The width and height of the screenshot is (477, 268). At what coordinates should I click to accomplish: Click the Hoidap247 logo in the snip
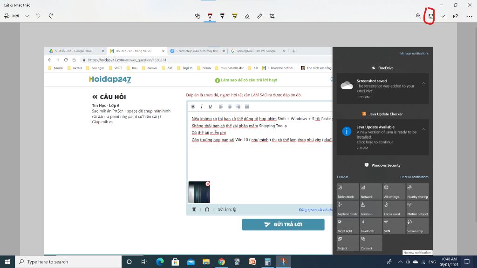(110, 80)
